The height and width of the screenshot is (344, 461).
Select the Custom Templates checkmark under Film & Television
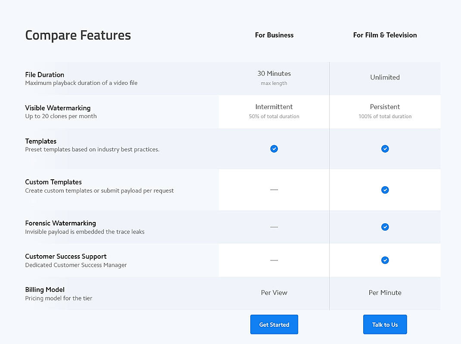point(385,190)
